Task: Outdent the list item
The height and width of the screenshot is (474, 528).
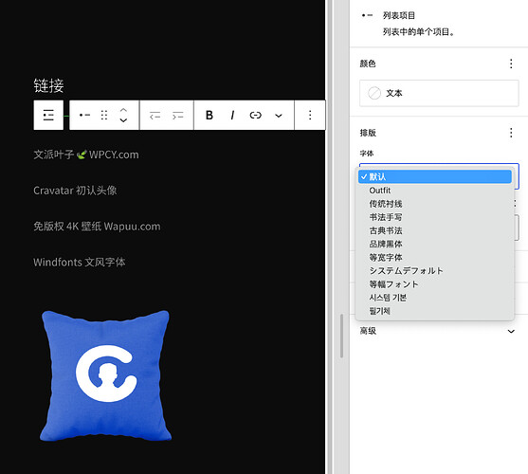Action: pos(155,115)
